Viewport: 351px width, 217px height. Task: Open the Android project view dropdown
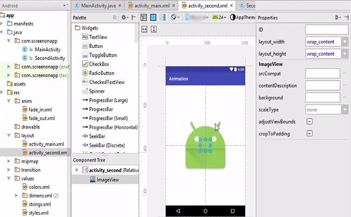[65, 5]
